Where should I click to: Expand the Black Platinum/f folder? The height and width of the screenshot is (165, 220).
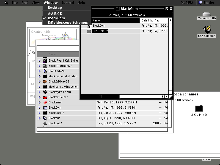[x=40, y=66]
